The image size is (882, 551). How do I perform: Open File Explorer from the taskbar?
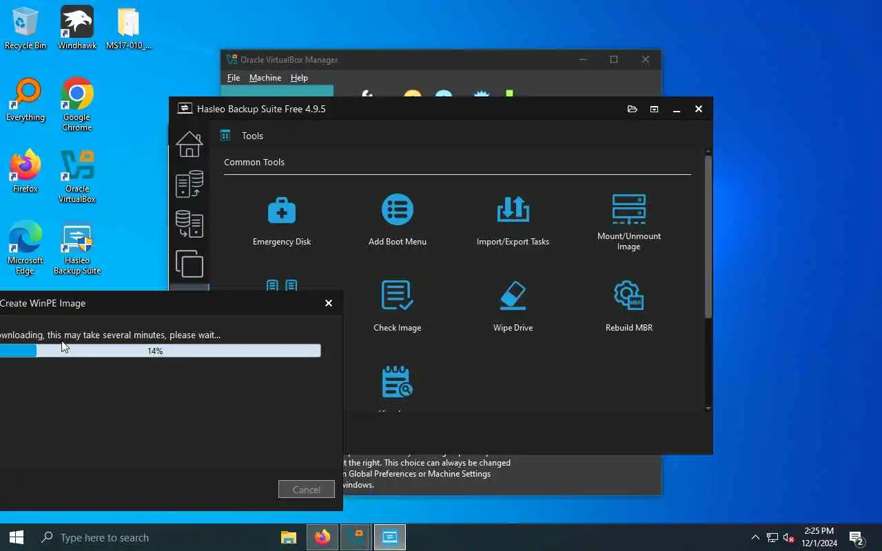click(x=289, y=537)
